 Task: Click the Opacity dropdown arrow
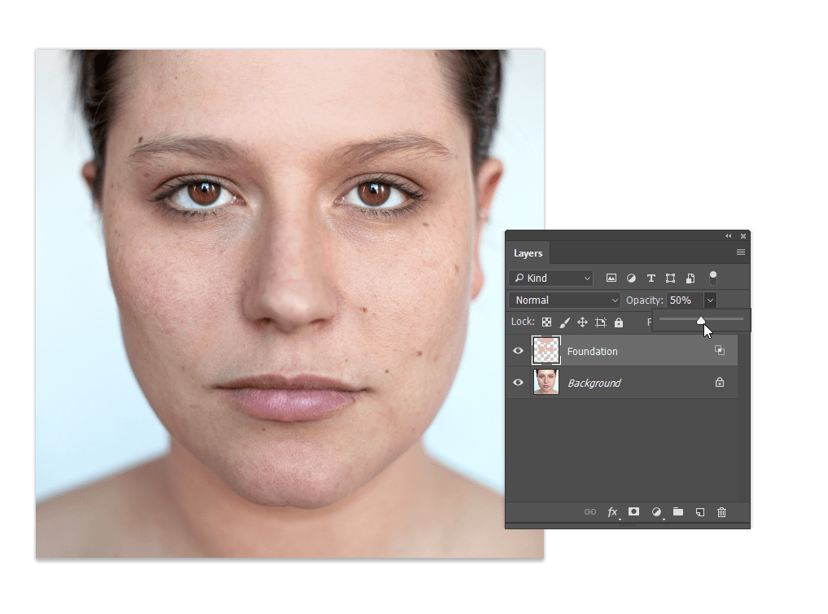pyautogui.click(x=710, y=300)
